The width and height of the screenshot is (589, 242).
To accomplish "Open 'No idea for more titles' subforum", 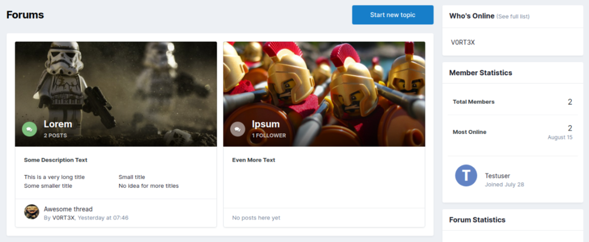I will pyautogui.click(x=148, y=186).
